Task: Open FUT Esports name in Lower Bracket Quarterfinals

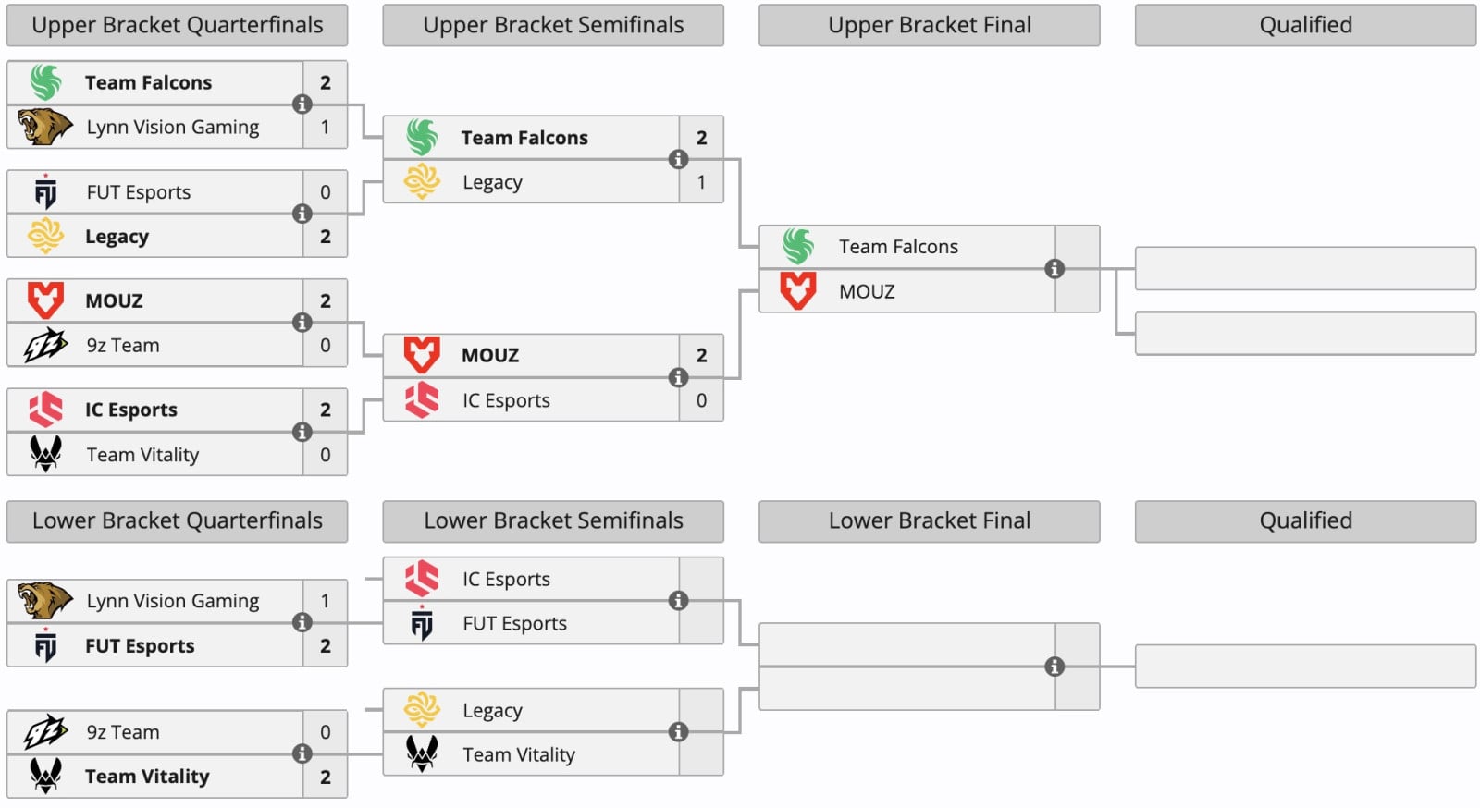Action: [140, 646]
